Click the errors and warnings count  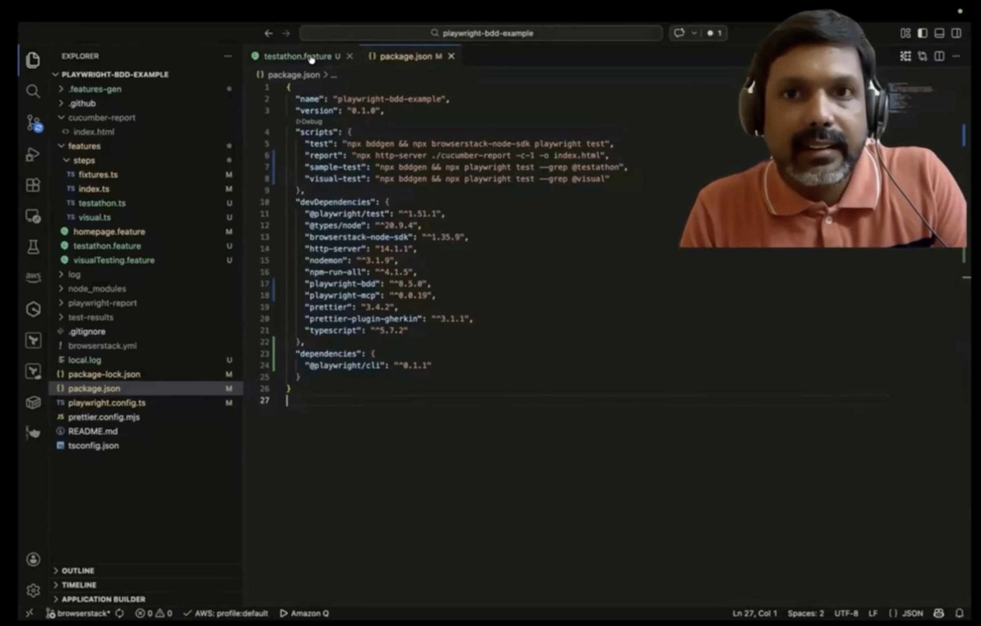[154, 613]
